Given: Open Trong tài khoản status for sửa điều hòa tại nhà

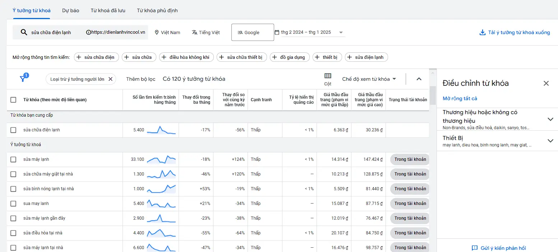Looking at the screenshot, I should click(410, 233).
